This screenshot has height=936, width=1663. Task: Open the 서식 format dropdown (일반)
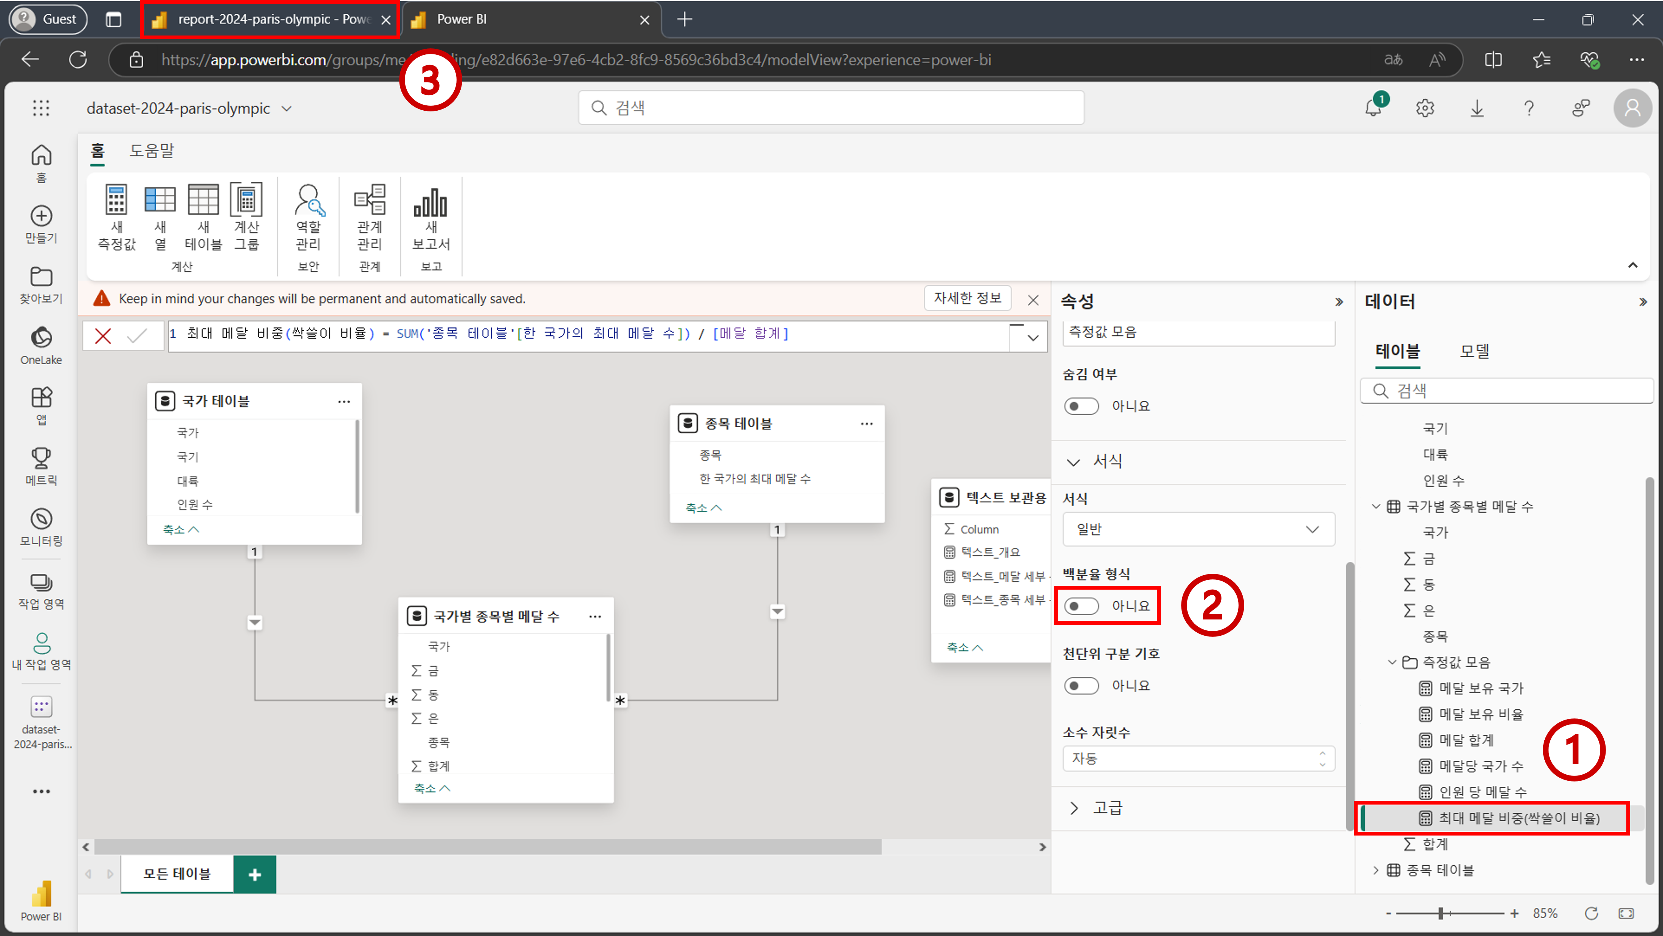(1198, 529)
